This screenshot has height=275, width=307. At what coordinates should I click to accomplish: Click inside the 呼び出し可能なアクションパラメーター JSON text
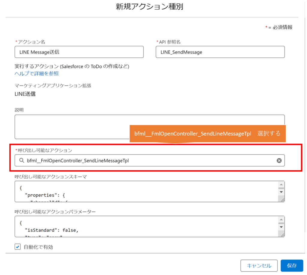[120, 227]
